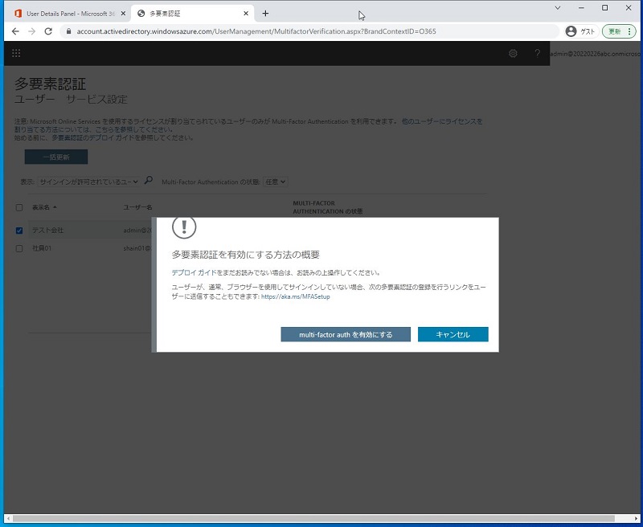Click the help question mark icon
The image size is (643, 527).
pos(537,53)
